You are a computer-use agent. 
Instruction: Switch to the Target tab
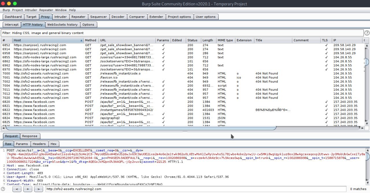31,17
